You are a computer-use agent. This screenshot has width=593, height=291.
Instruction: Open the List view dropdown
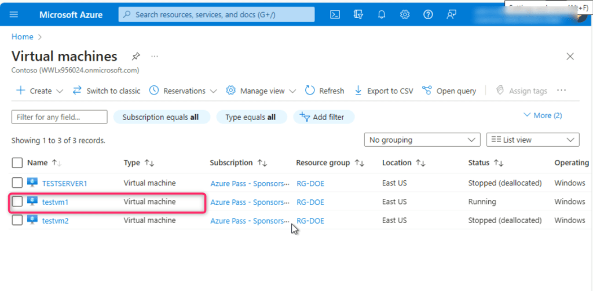pyautogui.click(x=533, y=140)
